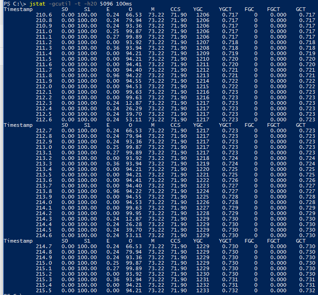318x295 pixels.
Task: Click the 100ms interval argument
Action: pos(124,4)
